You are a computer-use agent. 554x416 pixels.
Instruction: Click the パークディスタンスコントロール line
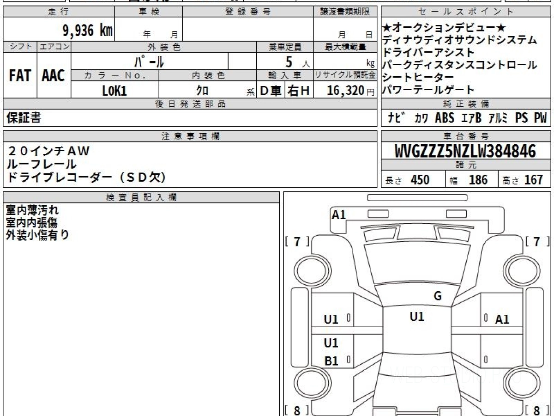(460, 65)
